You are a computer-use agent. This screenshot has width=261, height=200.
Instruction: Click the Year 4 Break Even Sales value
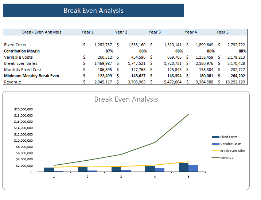click(204, 63)
